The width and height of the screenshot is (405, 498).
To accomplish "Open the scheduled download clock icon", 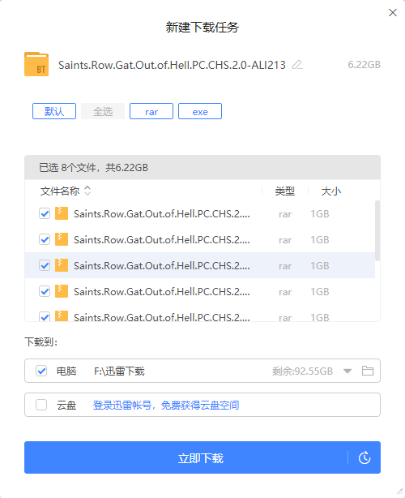I will (x=364, y=457).
